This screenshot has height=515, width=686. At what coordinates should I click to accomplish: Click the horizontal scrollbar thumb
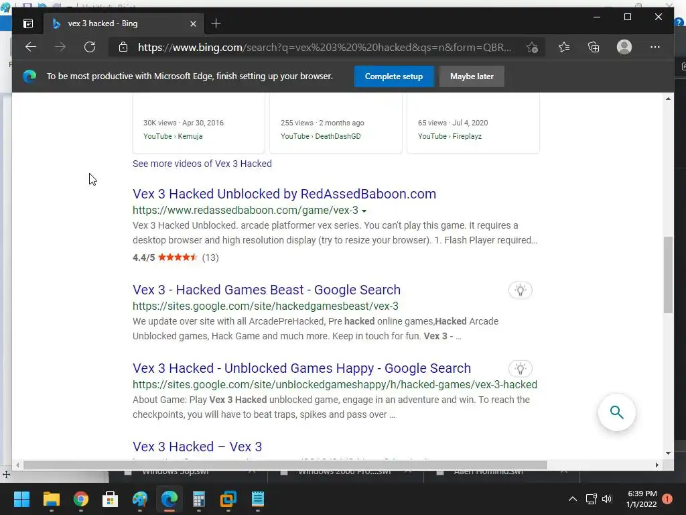click(285, 465)
